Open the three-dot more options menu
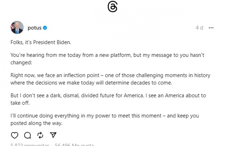235x146 pixels. [x=211, y=28]
